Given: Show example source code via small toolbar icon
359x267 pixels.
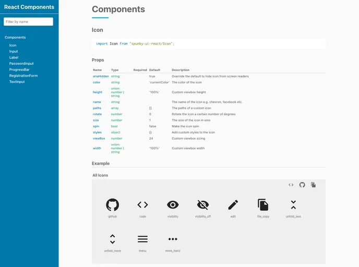Looking at the screenshot, I should [x=291, y=185].
